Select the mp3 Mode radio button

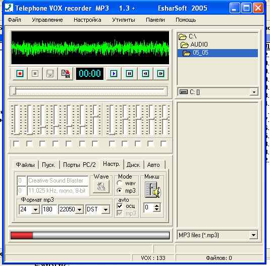coord(119,191)
